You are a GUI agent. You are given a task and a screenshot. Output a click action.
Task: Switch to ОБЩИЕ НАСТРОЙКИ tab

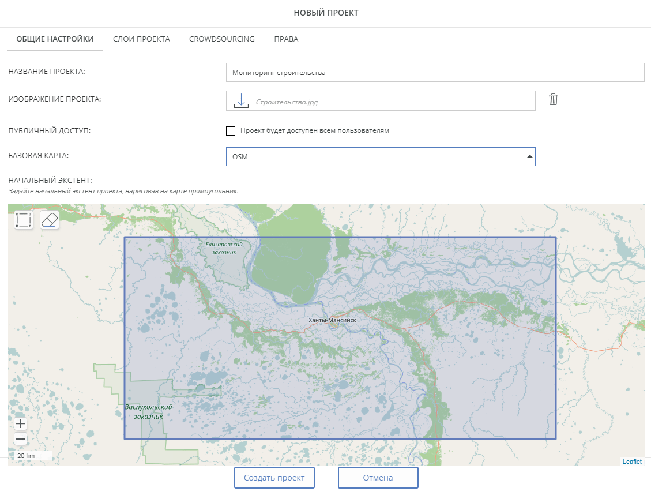tap(55, 39)
